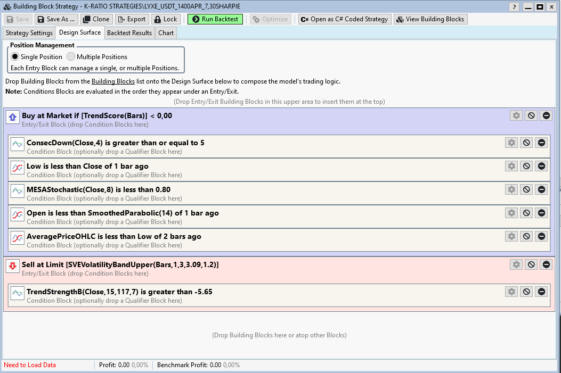Disable the MESAStochastic condition block
This screenshot has height=373, width=561.
526,189
